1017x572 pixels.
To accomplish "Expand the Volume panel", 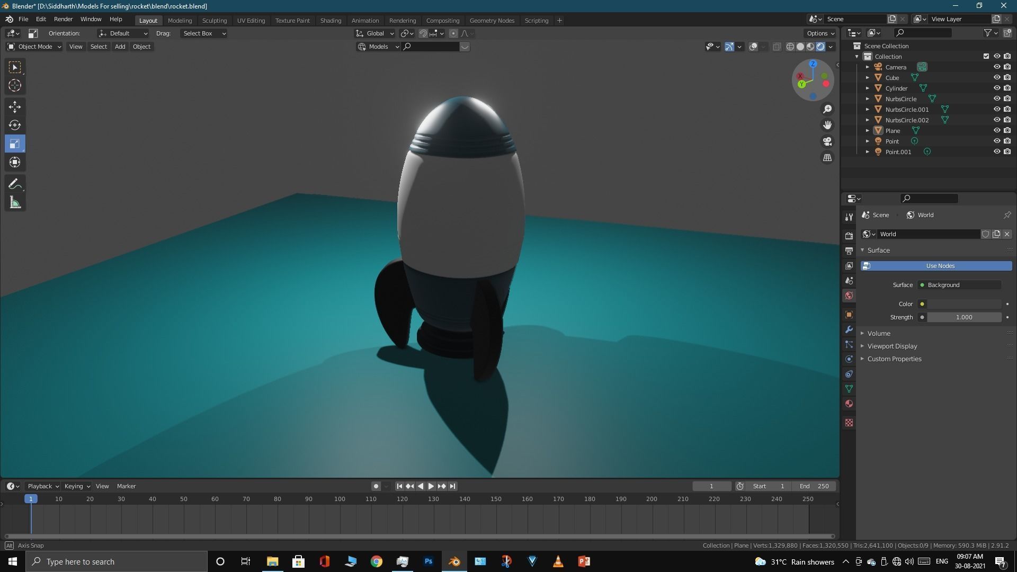I will pyautogui.click(x=878, y=333).
